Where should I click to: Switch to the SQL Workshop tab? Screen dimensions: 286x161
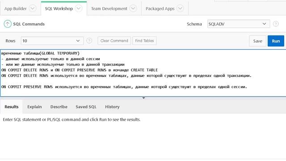coord(59,8)
